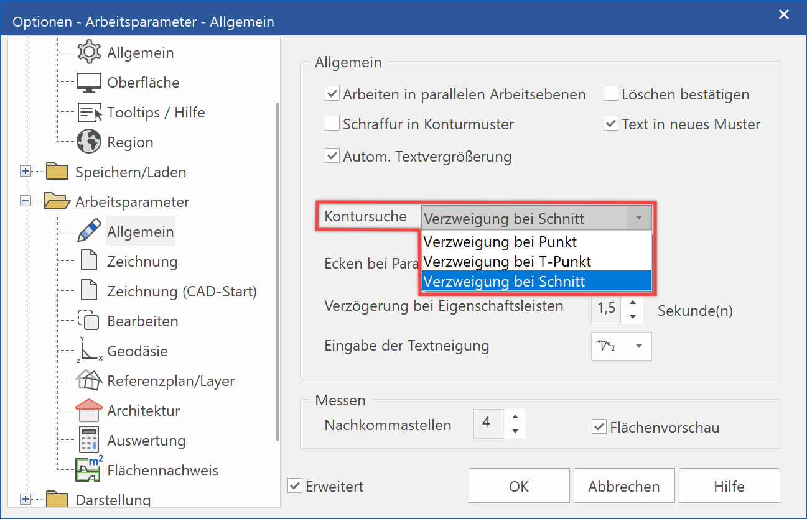Toggle the Flächenvorschau checkbox
Image resolution: width=807 pixels, height=519 pixels.
[599, 428]
